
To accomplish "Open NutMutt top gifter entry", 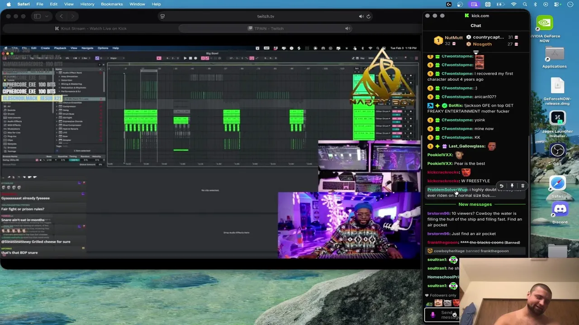I will pyautogui.click(x=449, y=41).
